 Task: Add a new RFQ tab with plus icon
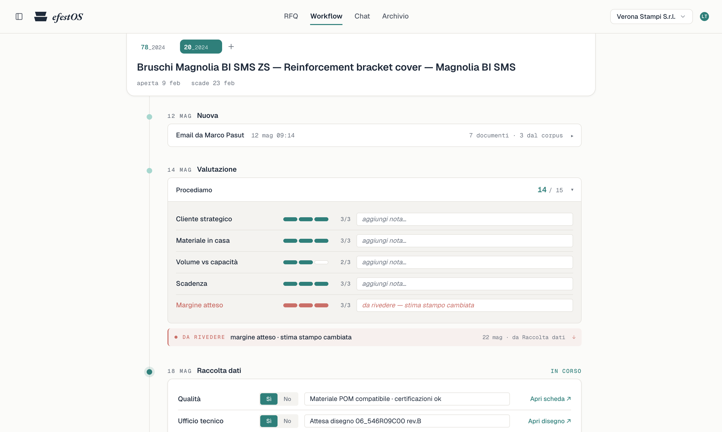(231, 47)
